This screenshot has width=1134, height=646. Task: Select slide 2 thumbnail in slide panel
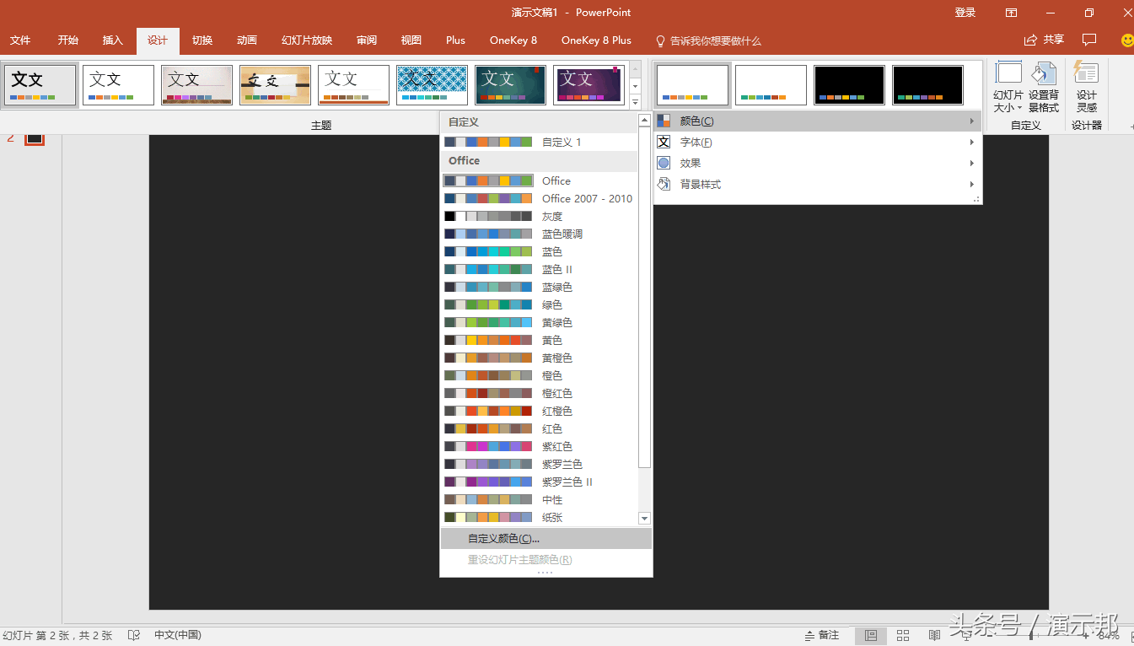34,139
